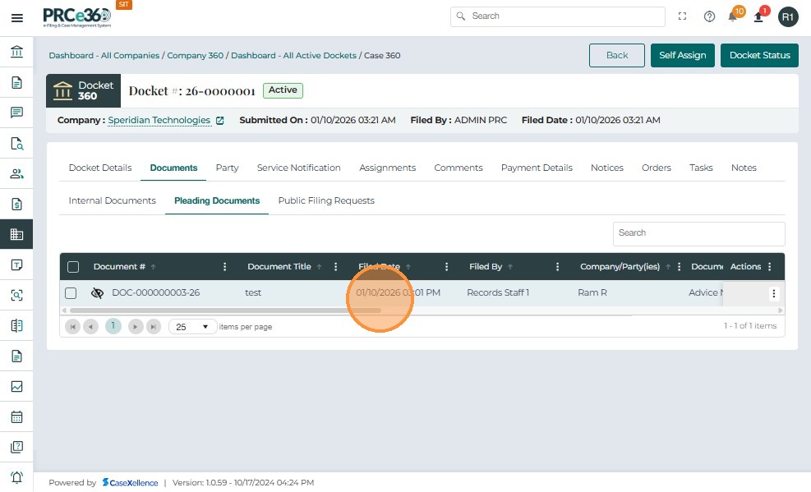
Task: Go to Company 360 breadcrumb
Action: 195,55
